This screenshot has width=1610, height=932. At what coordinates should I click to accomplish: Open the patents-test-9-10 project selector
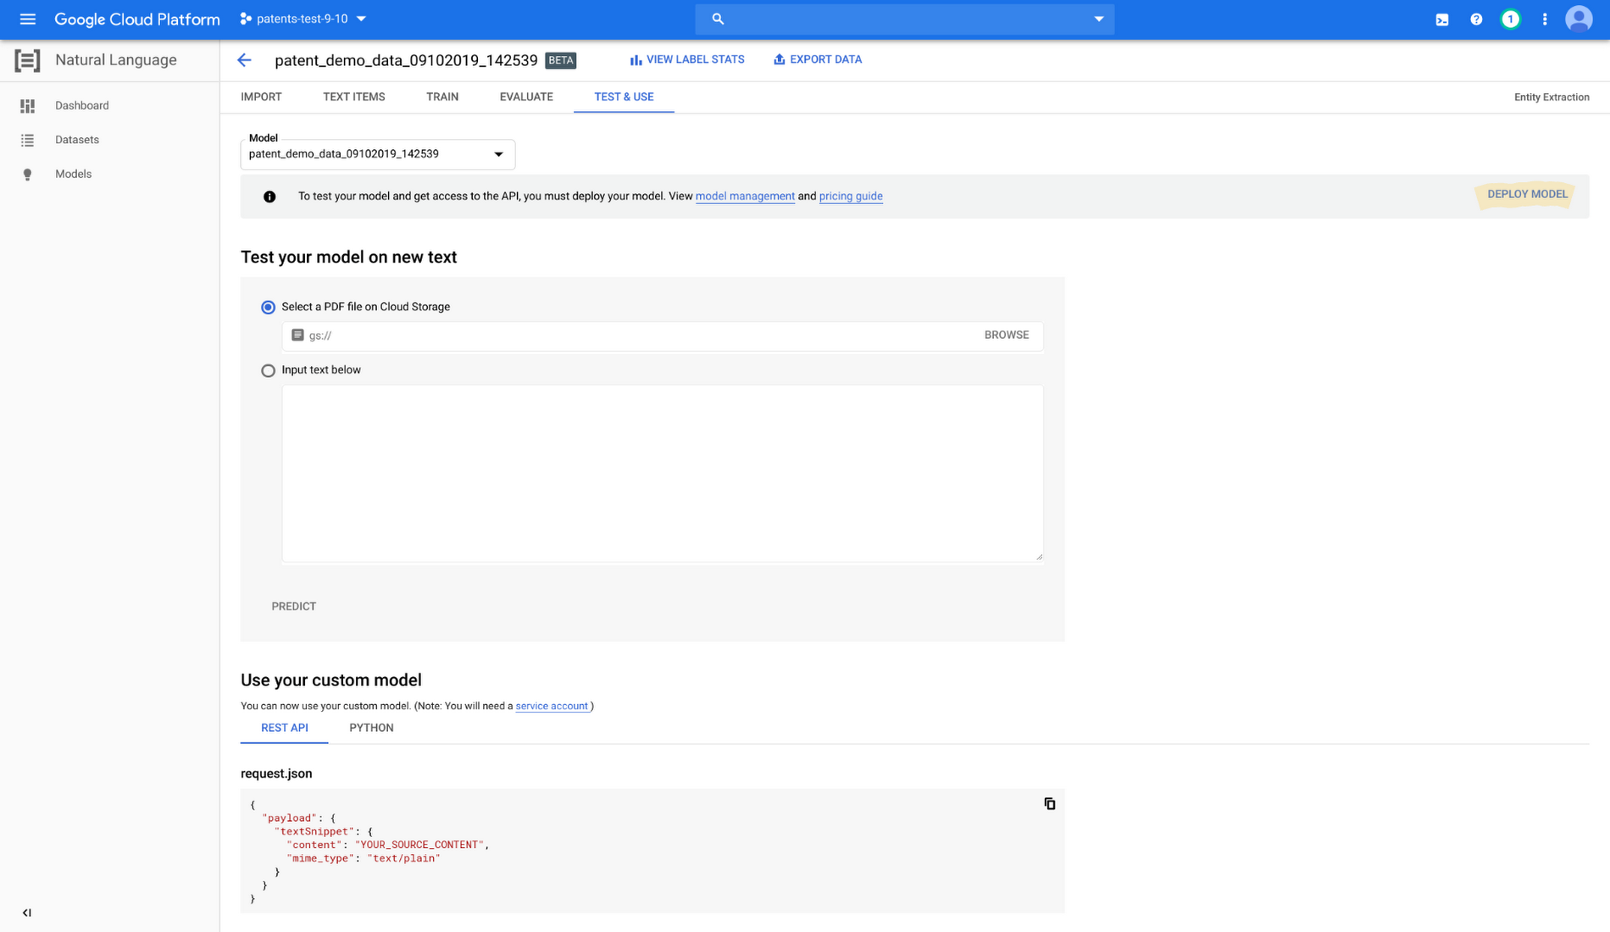pyautogui.click(x=303, y=19)
